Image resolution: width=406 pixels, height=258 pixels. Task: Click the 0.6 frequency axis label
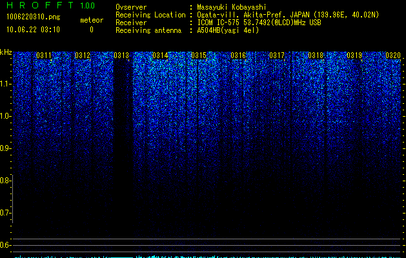point(5,245)
